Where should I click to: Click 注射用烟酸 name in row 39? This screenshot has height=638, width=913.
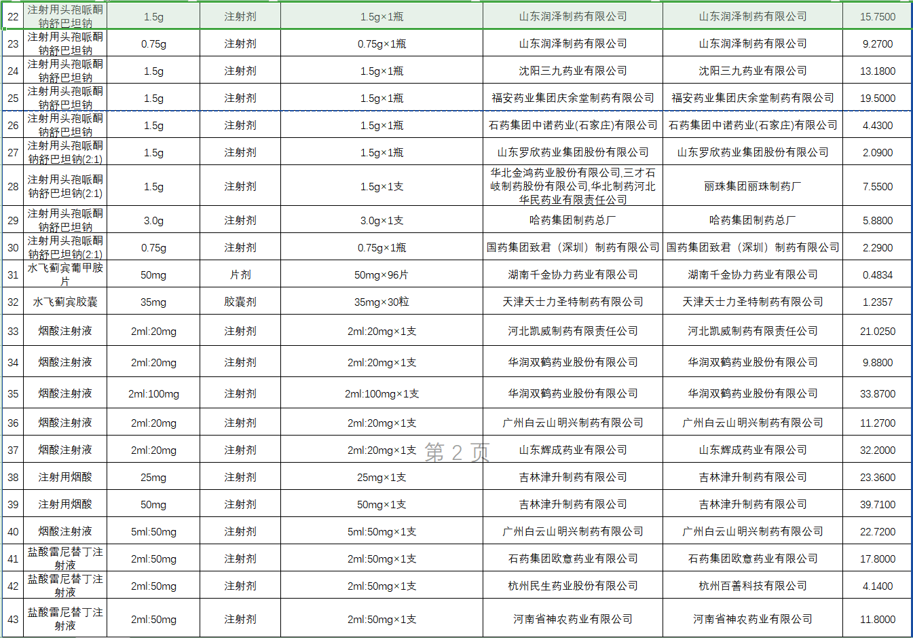click(65, 504)
